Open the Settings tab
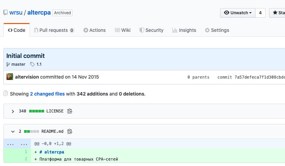Image resolution: width=285 pixels, height=166 pixels. click(217, 30)
